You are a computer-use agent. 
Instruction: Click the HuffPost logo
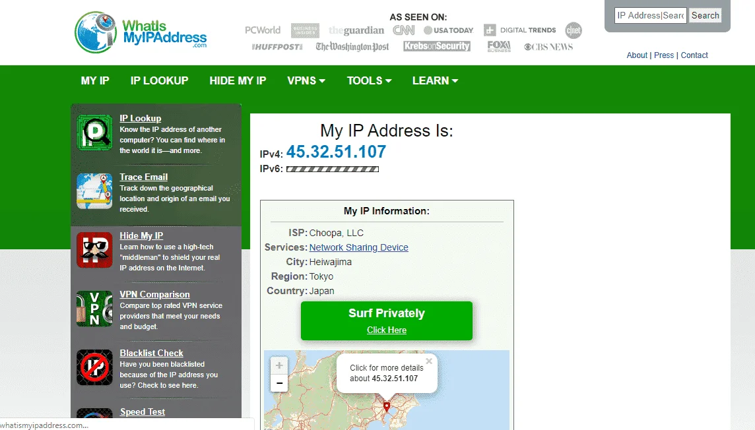tap(277, 47)
